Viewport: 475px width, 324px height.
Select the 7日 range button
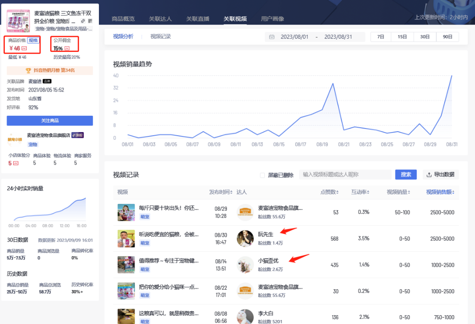click(x=380, y=37)
